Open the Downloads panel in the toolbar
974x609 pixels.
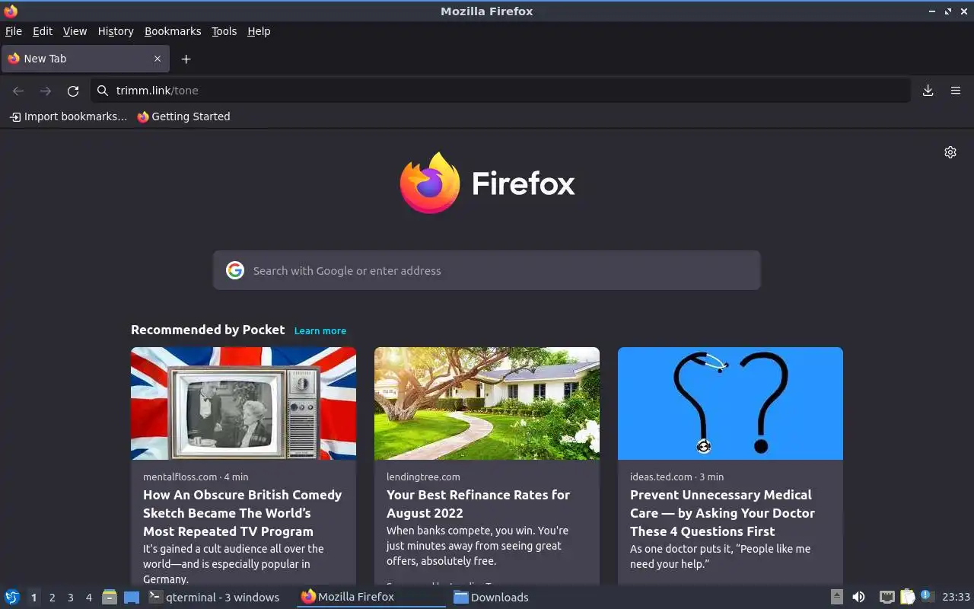(x=928, y=91)
